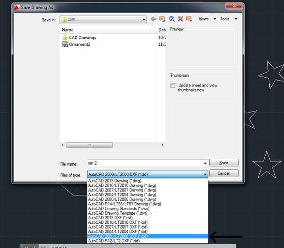Select AutoCAD 2007/LT2007 DXF (*.dxf) type

click(x=147, y=227)
